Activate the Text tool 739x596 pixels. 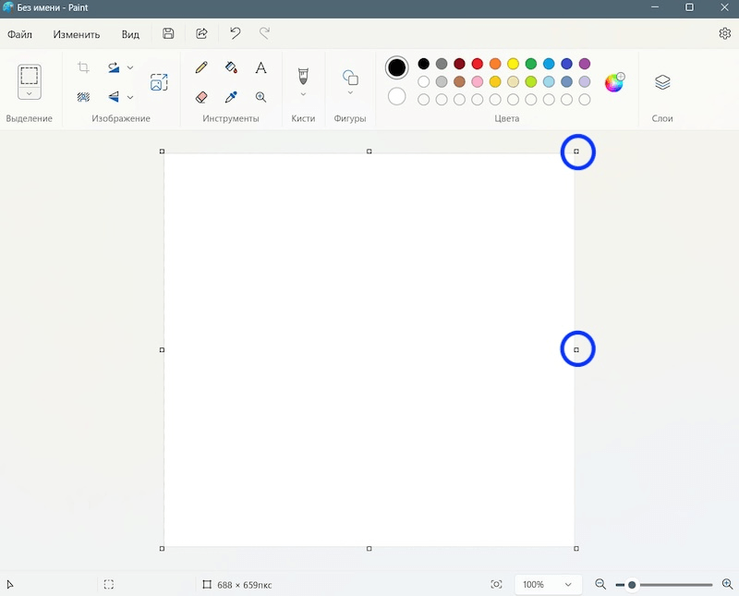point(260,67)
